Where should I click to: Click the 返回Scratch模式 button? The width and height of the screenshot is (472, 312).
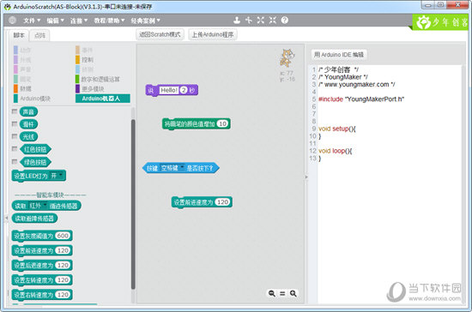pos(160,34)
